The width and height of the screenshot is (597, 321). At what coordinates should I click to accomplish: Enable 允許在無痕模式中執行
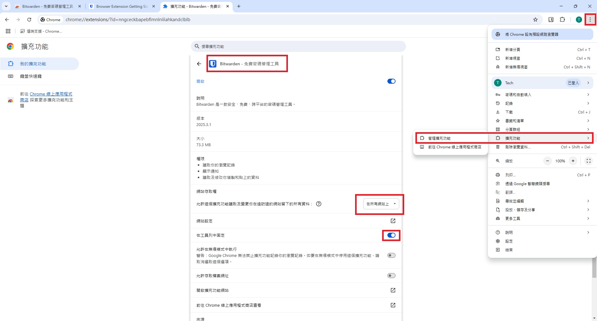[x=391, y=255]
